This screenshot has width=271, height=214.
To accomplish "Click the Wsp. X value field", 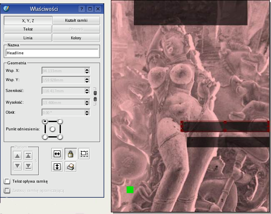I will point(63,71).
